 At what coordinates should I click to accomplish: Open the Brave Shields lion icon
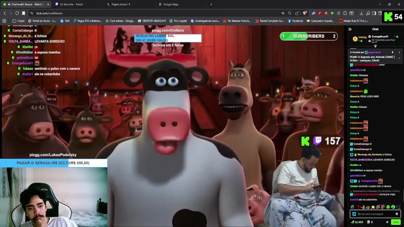[305, 13]
